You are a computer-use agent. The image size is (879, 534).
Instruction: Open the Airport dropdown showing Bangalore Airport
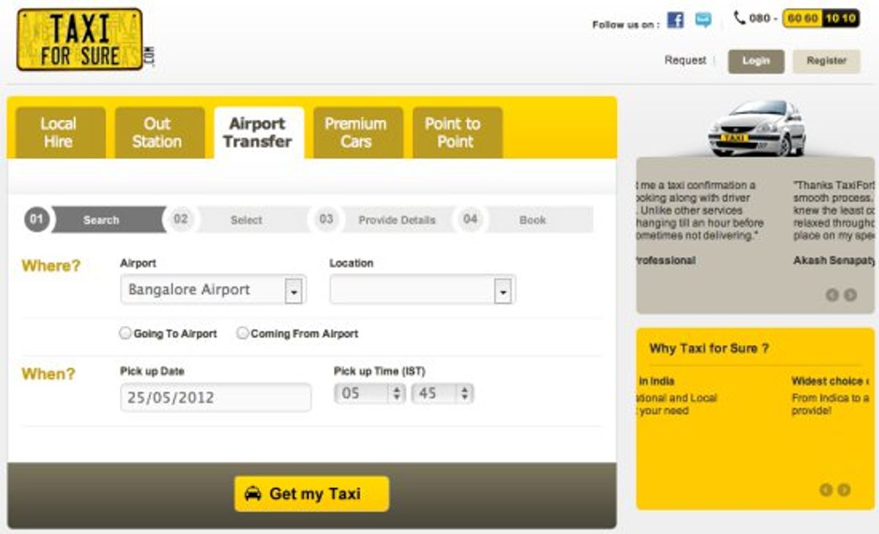coord(294,289)
